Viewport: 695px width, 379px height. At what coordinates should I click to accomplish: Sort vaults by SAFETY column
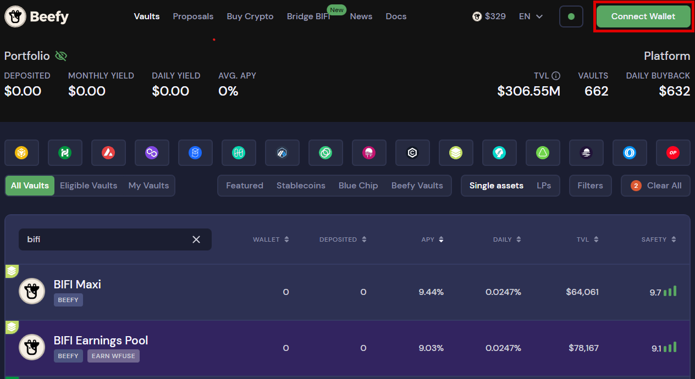pos(659,239)
